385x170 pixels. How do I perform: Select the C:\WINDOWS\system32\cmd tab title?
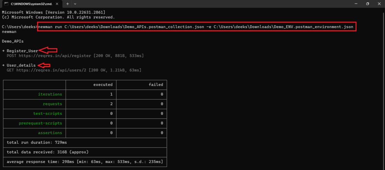coord(32,4)
